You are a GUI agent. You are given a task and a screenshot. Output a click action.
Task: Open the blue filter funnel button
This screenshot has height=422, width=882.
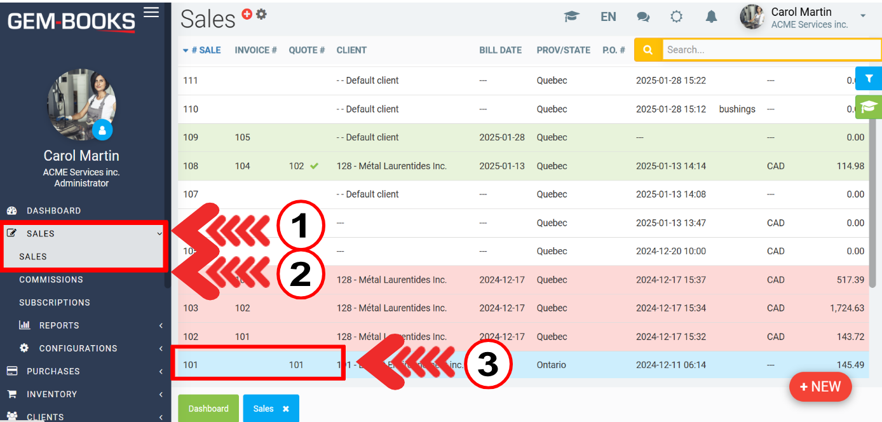tap(869, 78)
